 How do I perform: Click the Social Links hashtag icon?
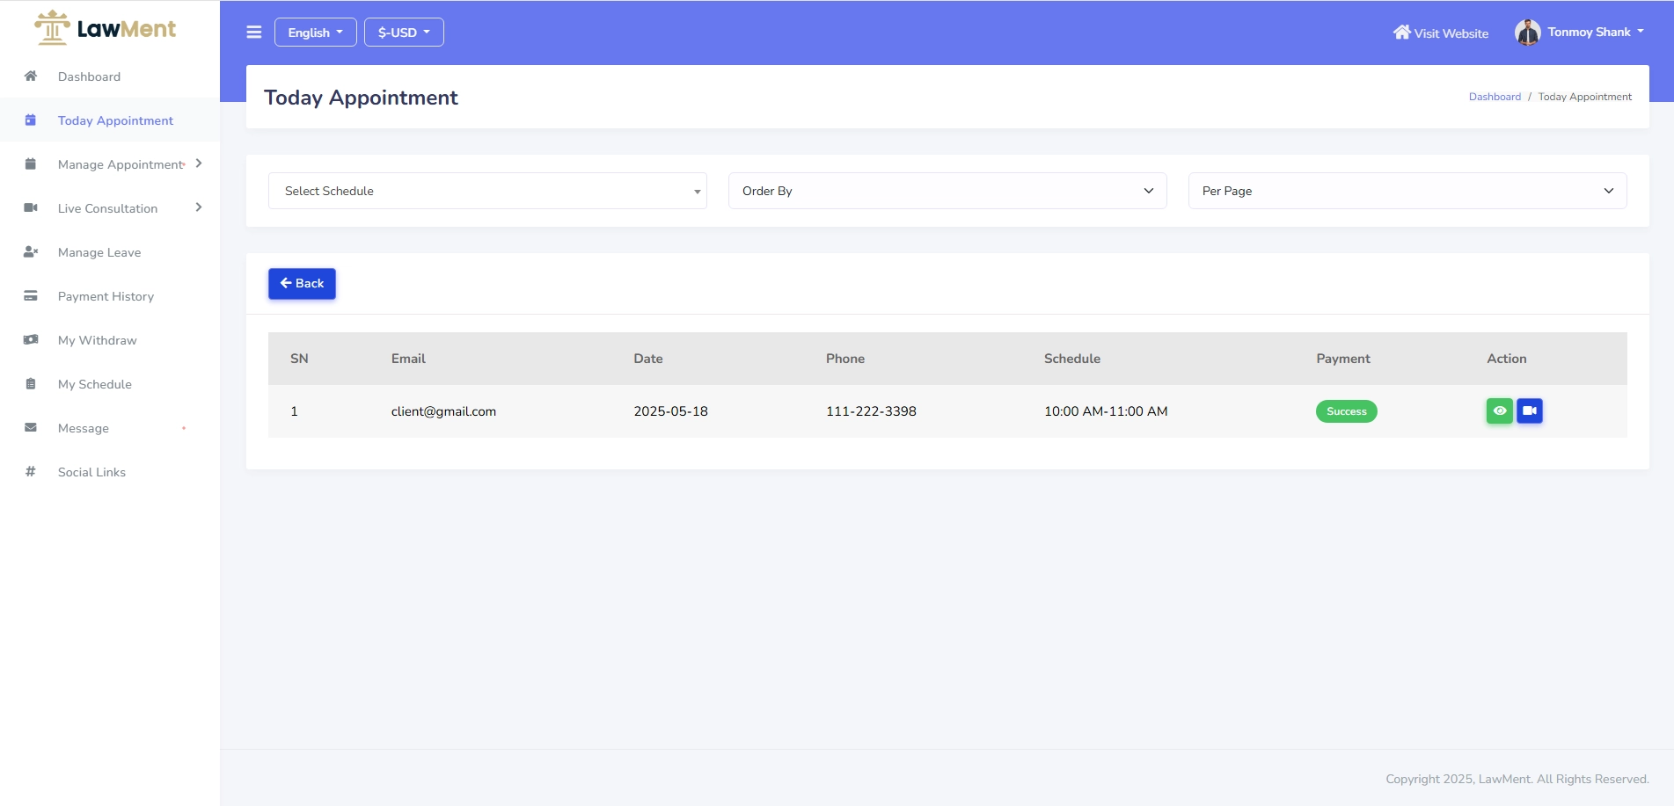pyautogui.click(x=31, y=471)
